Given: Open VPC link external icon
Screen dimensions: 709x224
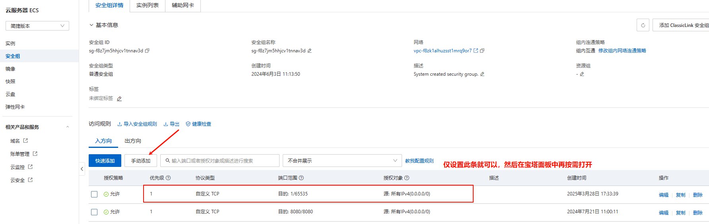Looking at the screenshot, I should pos(476,51).
